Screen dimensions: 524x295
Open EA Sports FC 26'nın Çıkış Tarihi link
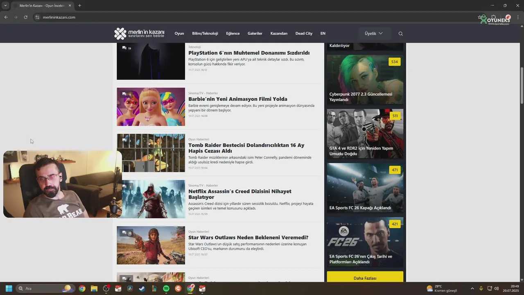click(361, 259)
